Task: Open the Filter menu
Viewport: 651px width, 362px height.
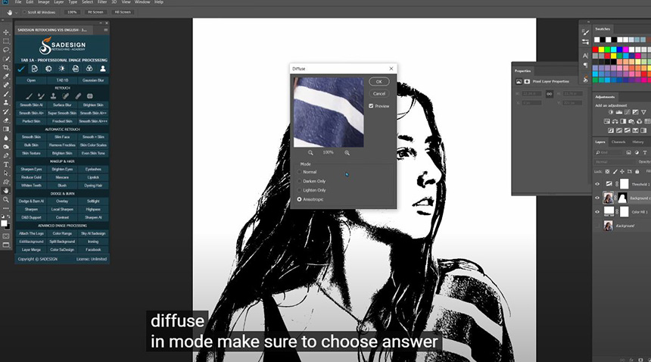Action: pos(101,2)
